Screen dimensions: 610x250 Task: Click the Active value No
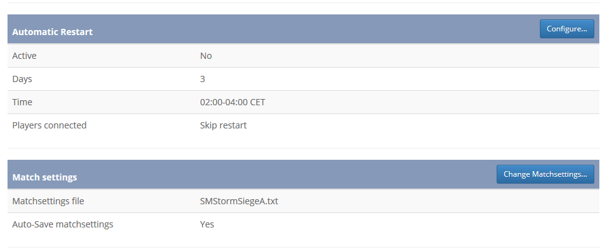(x=206, y=56)
